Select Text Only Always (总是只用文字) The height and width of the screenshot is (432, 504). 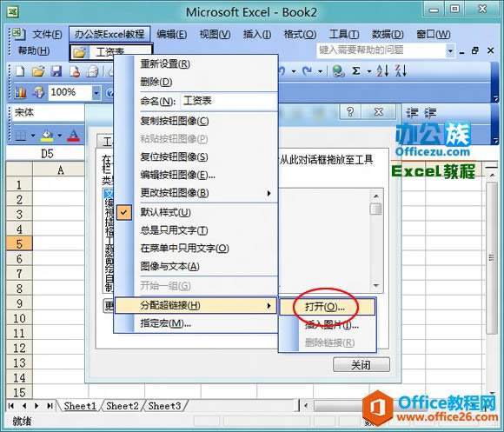[174, 230]
